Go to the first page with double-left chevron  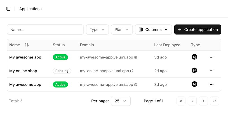[x=181, y=101]
